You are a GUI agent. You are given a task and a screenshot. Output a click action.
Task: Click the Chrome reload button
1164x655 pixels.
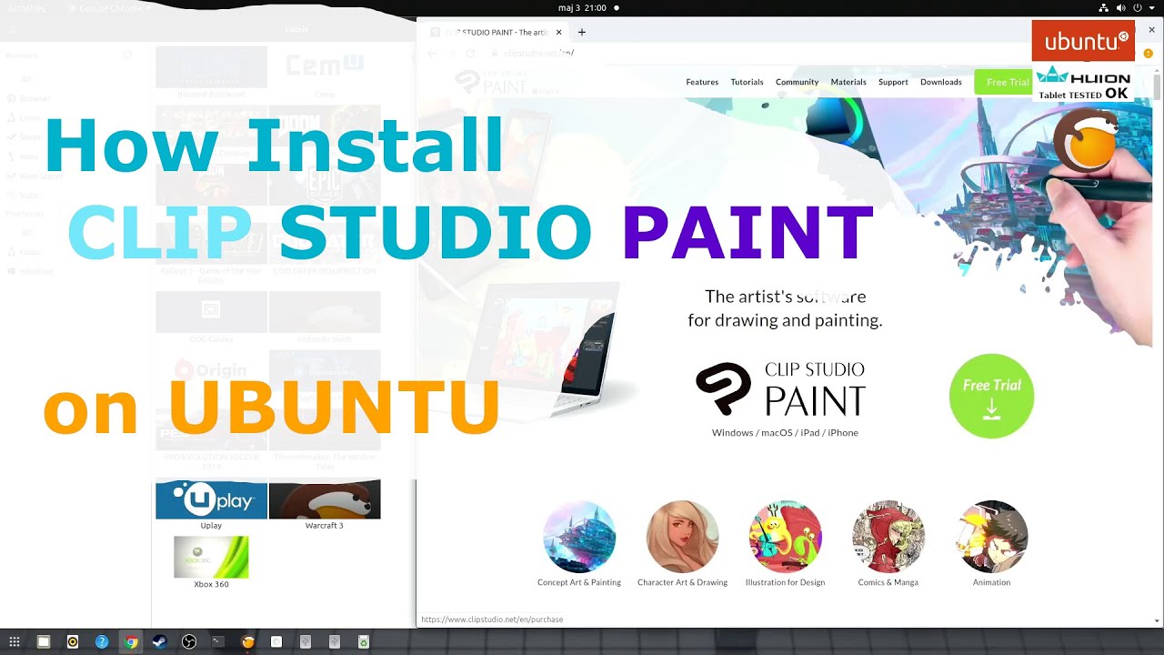[470, 54]
